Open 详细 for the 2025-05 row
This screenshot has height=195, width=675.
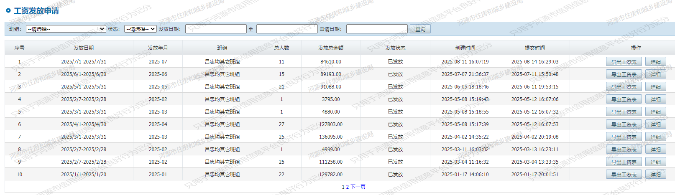tap(655, 87)
